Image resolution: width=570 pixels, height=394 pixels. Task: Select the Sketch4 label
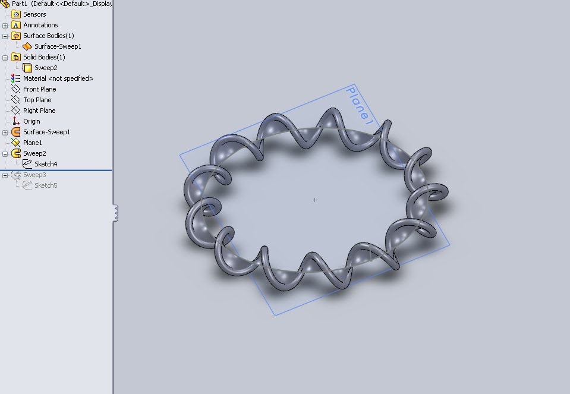(x=46, y=164)
